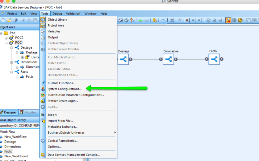Expand the Facts data flow tree node
The width and height of the screenshot is (259, 161).
pos(17,77)
